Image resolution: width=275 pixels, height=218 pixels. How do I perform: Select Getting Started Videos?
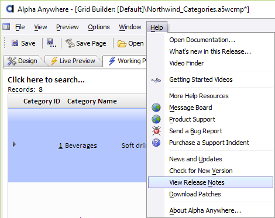201,79
